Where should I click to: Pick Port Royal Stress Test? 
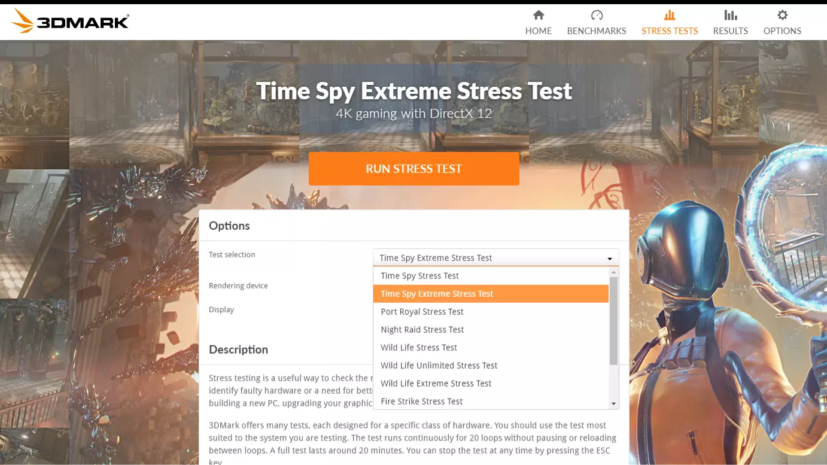tap(491, 312)
